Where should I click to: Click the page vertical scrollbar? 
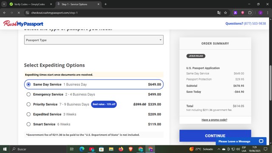(270, 82)
